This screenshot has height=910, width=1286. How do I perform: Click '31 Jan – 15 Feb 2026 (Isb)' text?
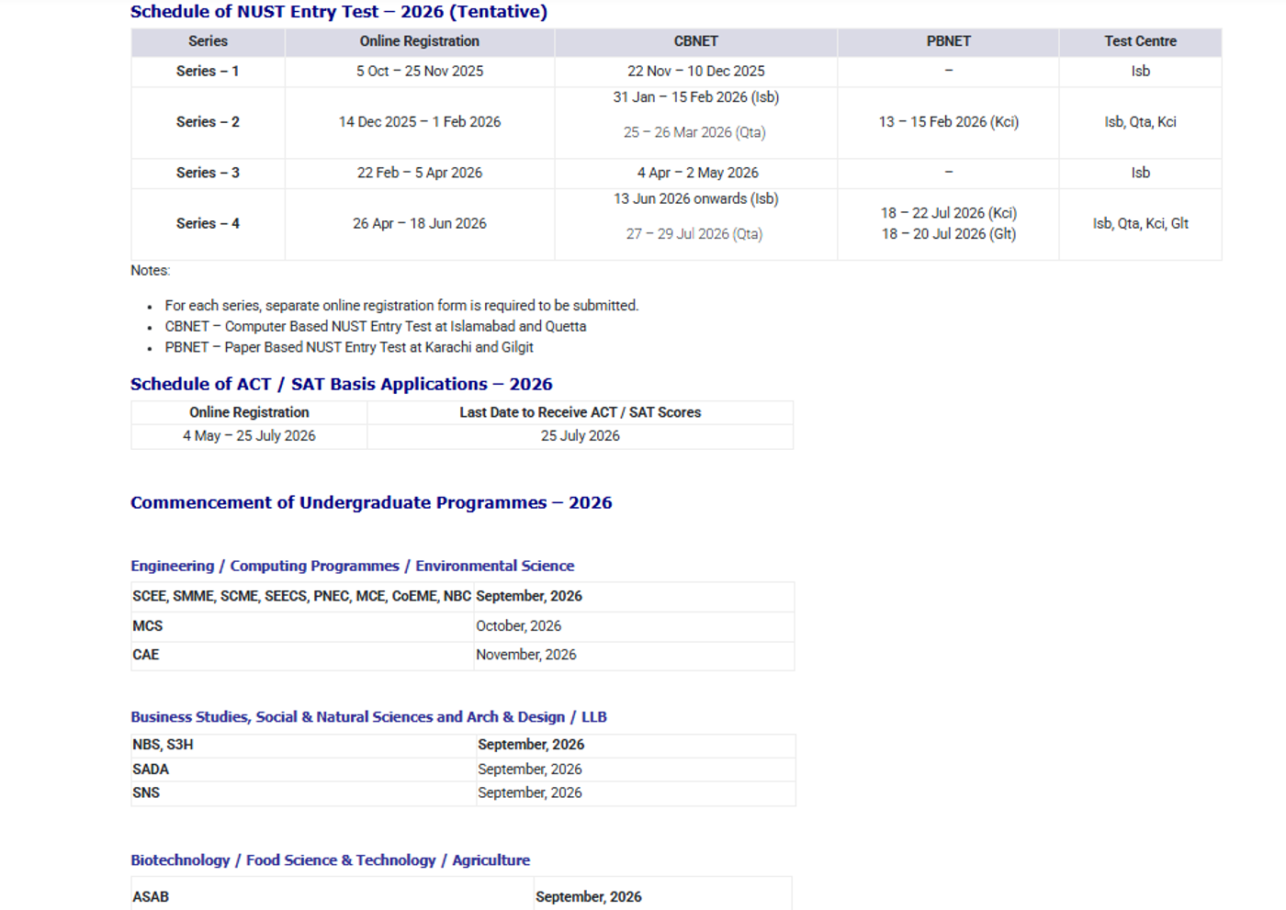click(696, 97)
